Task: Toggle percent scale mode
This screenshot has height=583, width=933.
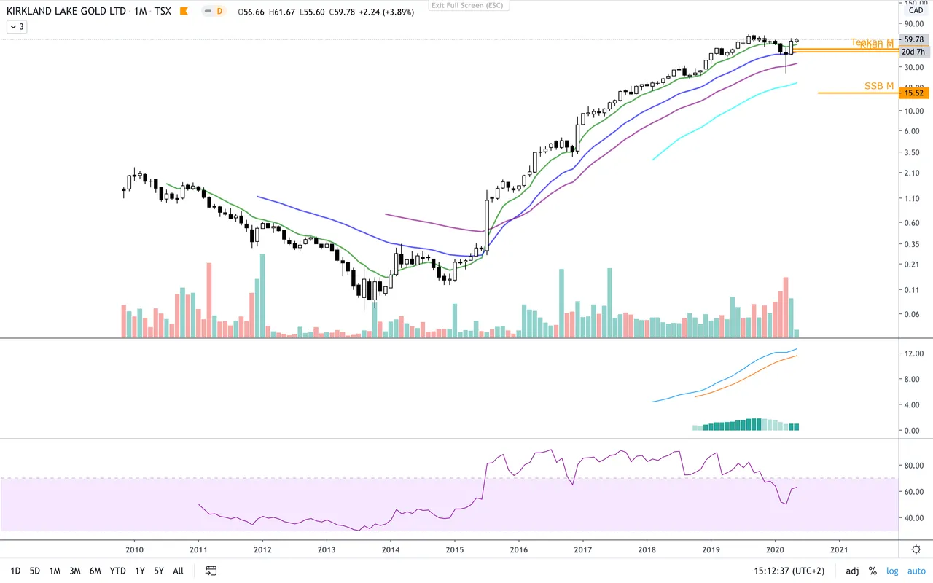Action: point(872,571)
